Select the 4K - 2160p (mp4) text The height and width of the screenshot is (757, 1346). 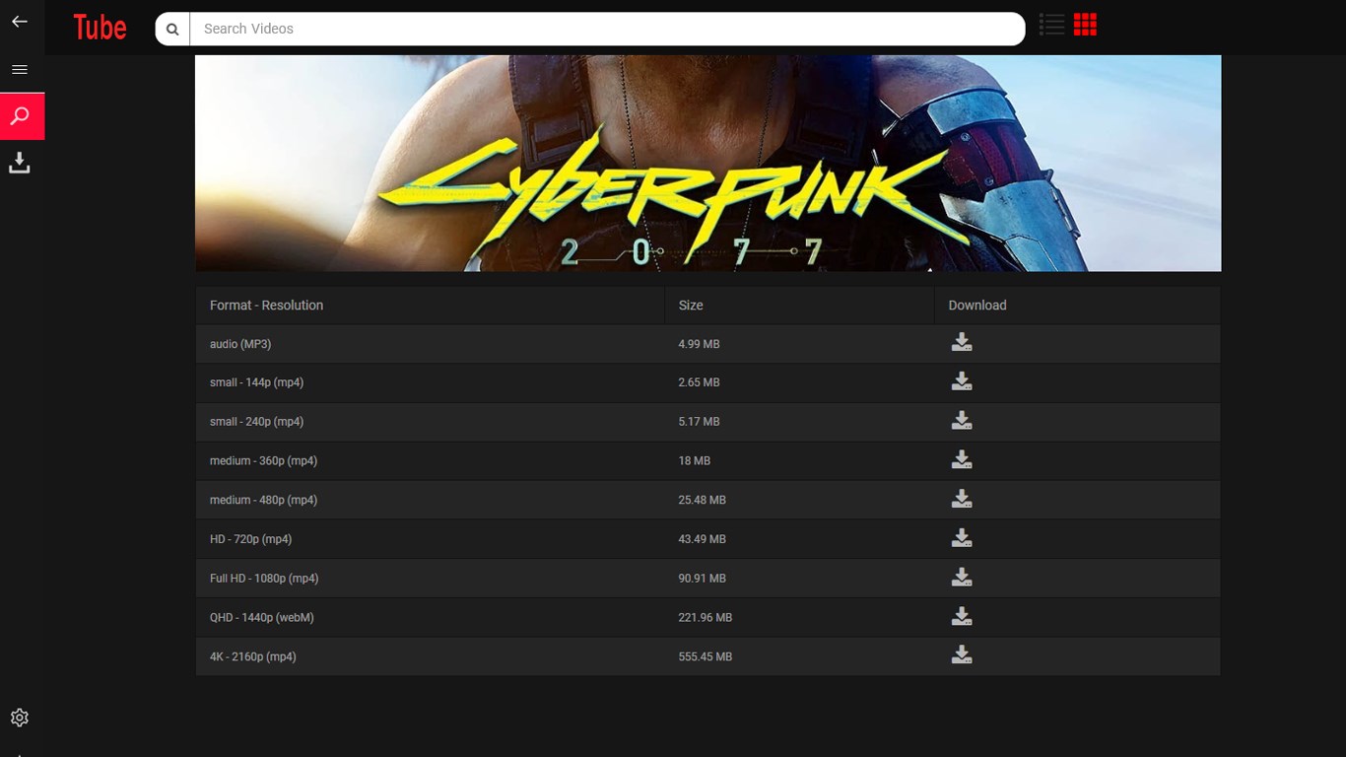[x=252, y=656]
